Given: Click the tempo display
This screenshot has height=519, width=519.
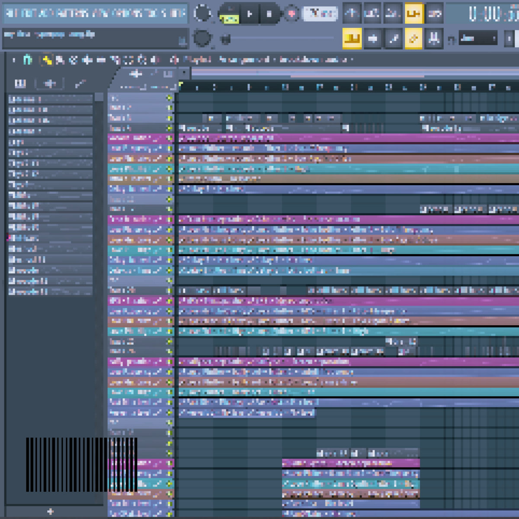Looking at the screenshot, I should point(320,14).
